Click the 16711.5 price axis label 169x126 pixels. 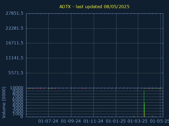pos(15,43)
